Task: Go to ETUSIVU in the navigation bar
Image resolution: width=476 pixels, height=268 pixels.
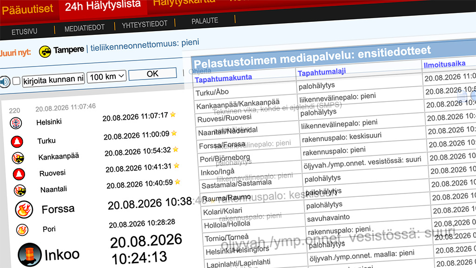Action: point(24,32)
